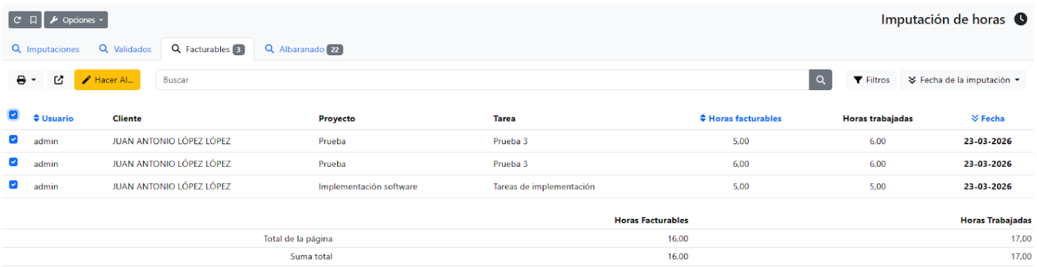Click the search magnifier button
Viewport: 1037px width, 267px height.
(x=820, y=80)
